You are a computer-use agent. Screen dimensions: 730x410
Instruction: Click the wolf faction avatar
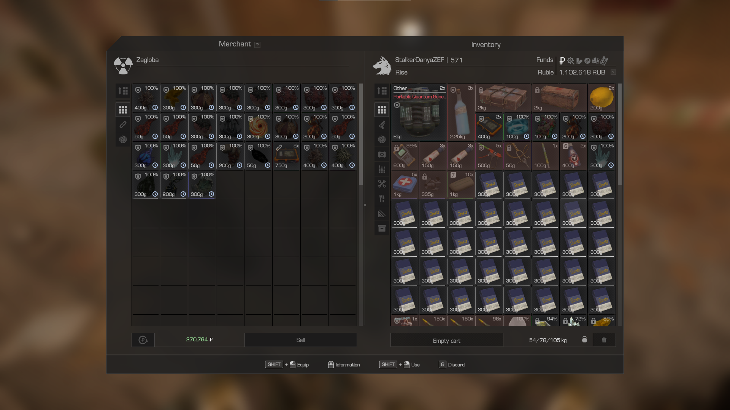[382, 66]
